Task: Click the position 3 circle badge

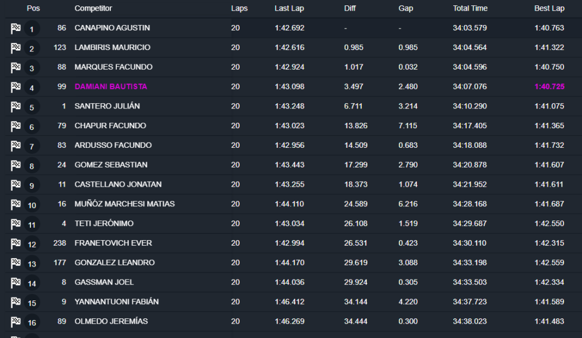Action: (x=32, y=69)
